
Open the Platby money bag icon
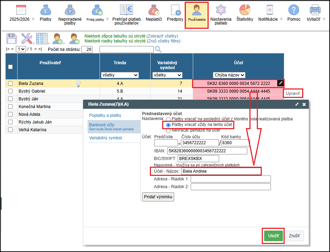click(x=45, y=10)
